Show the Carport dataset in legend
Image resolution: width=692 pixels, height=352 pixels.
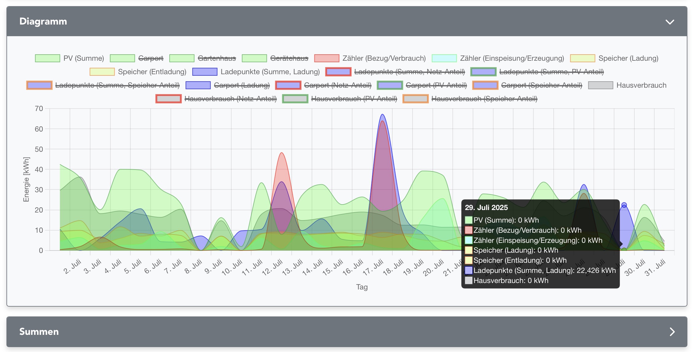[151, 58]
